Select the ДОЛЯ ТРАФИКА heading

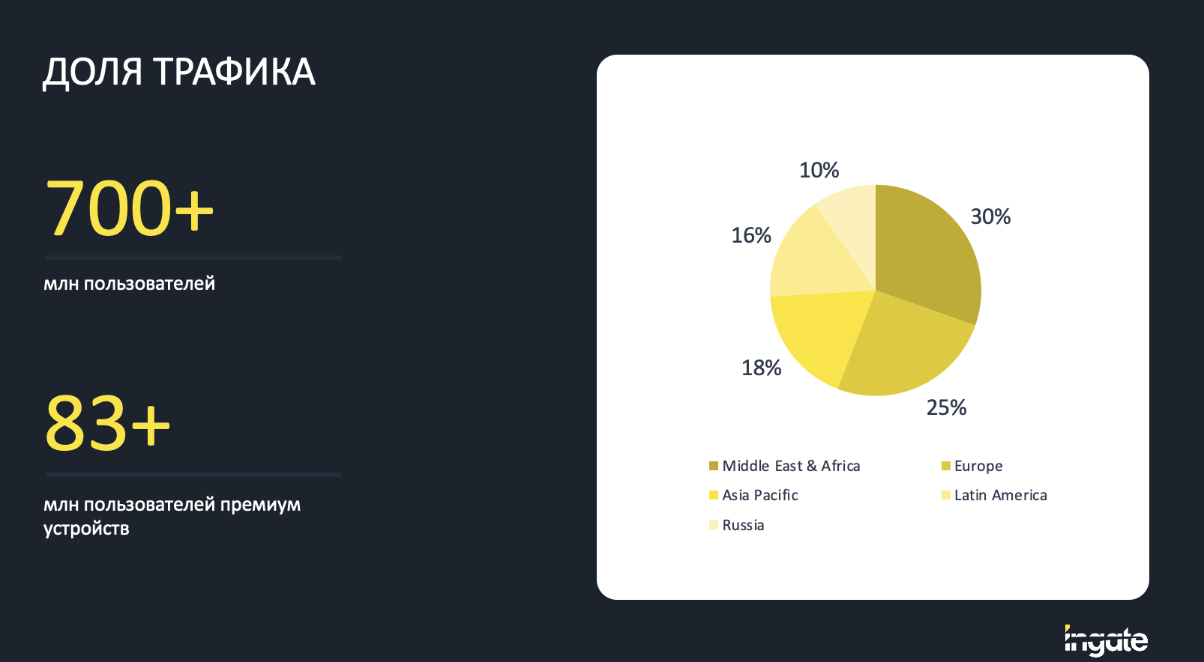pyautogui.click(x=178, y=73)
